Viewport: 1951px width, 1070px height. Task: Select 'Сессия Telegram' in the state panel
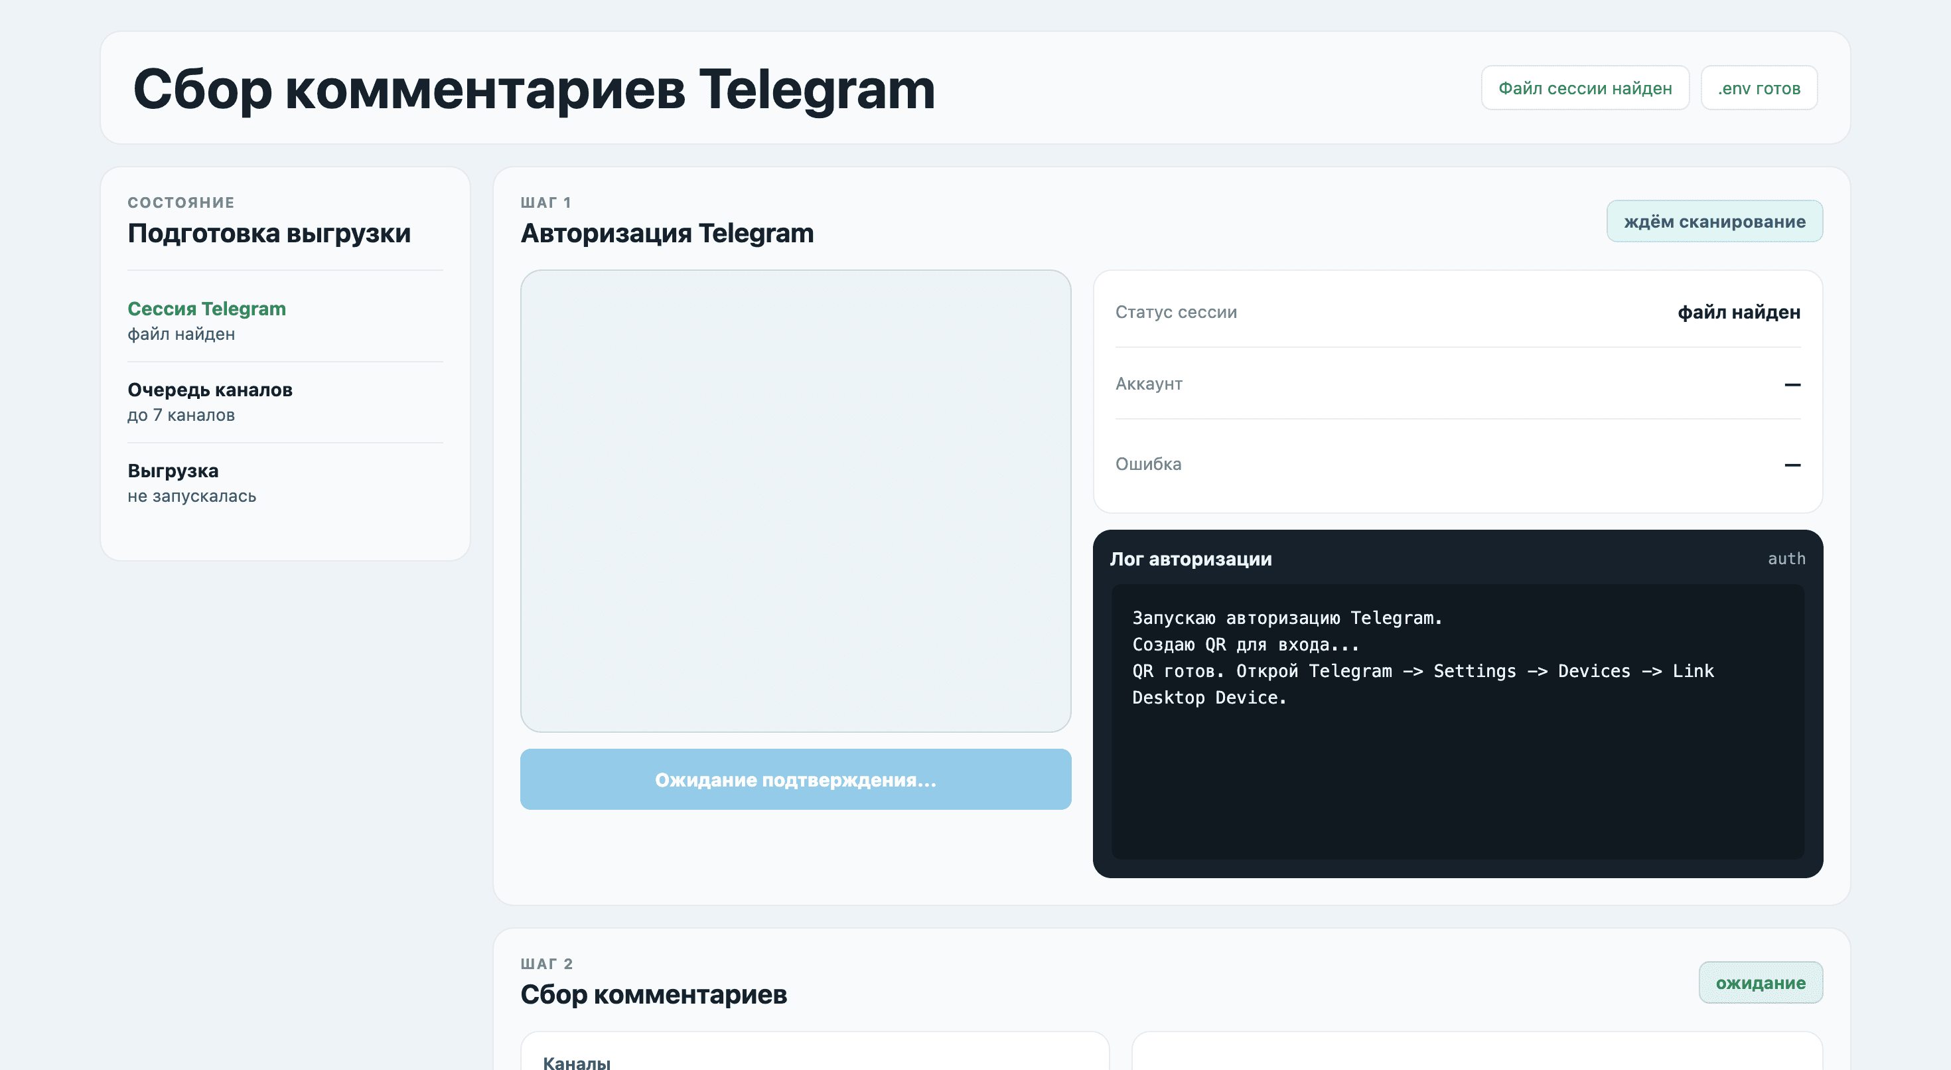click(x=207, y=309)
